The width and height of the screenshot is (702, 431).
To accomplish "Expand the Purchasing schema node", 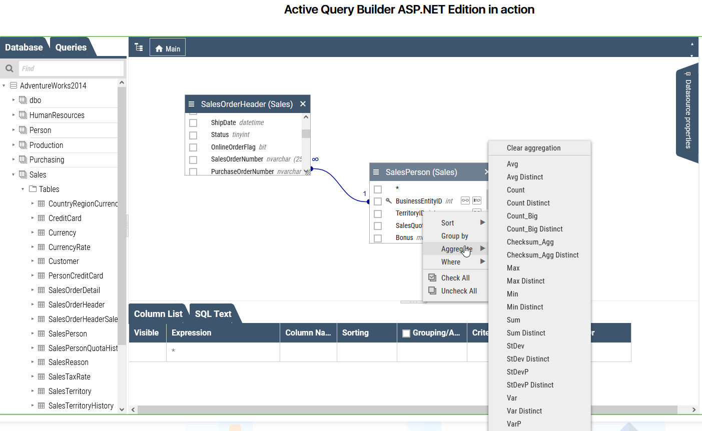I will (x=14, y=159).
